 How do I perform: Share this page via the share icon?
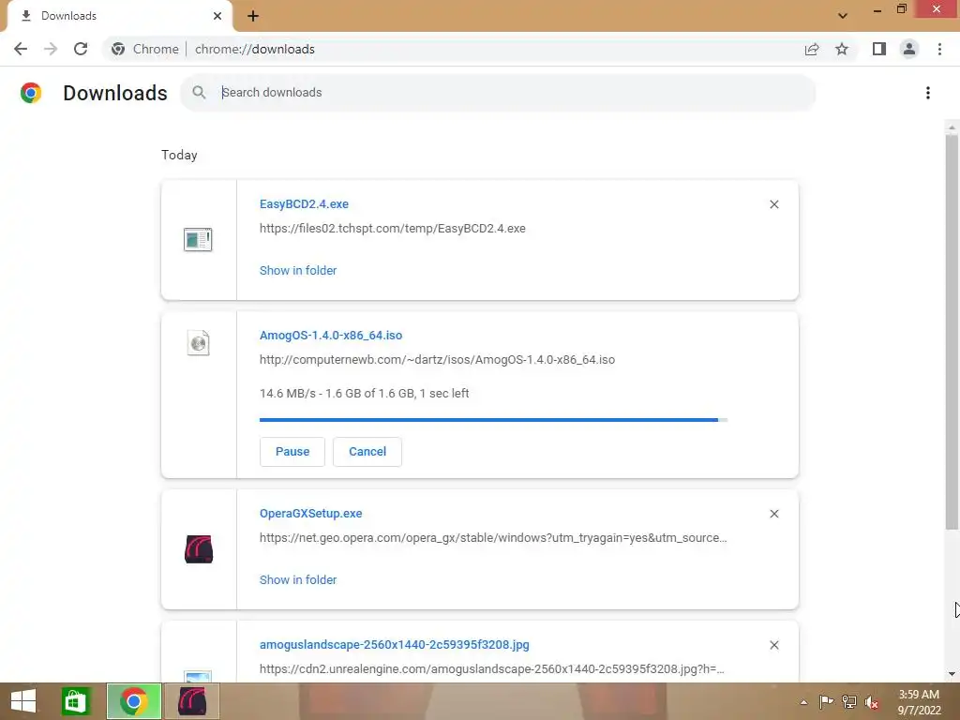812,49
